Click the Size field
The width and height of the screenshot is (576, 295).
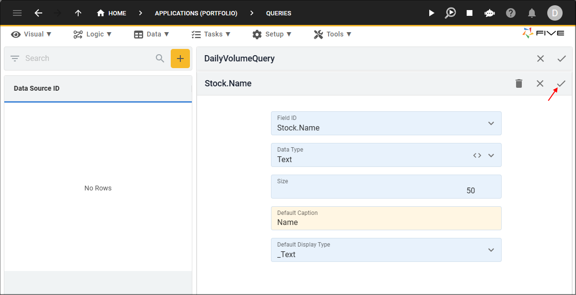pyautogui.click(x=386, y=187)
